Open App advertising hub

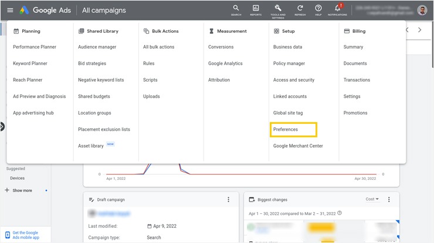click(x=33, y=113)
